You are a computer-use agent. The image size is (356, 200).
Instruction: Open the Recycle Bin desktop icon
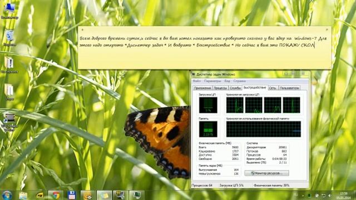9,38
